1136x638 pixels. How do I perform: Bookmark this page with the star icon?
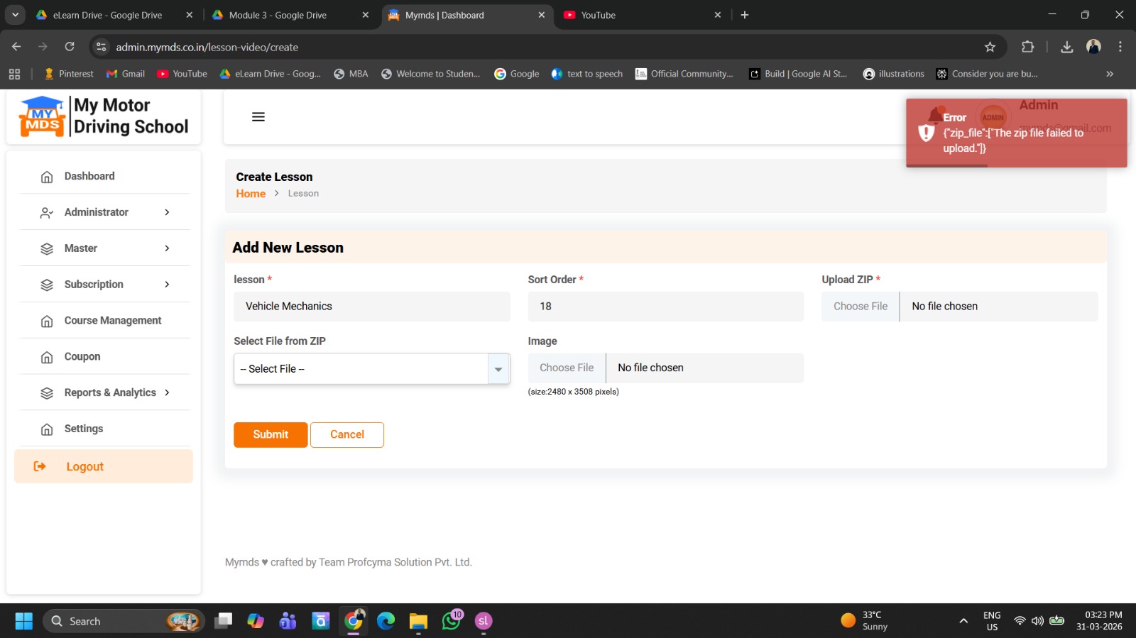pyautogui.click(x=990, y=47)
